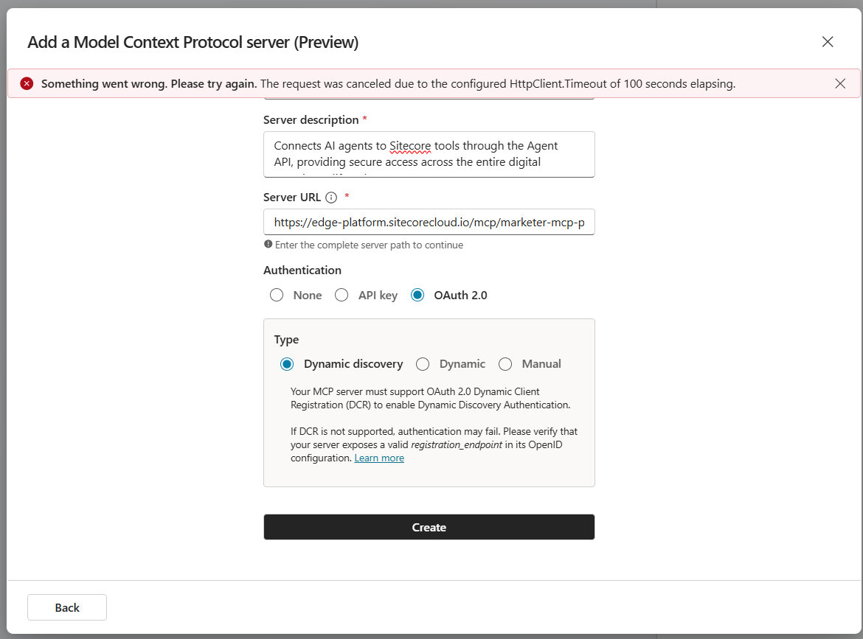Click into the Server URL input field

point(429,222)
